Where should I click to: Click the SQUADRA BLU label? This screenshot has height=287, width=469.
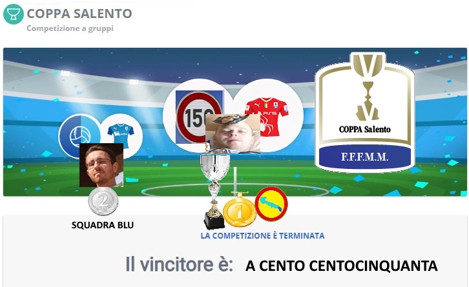[103, 225]
